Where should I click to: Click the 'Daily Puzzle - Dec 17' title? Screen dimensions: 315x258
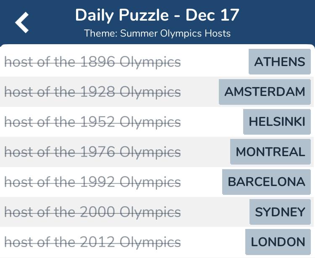157,16
